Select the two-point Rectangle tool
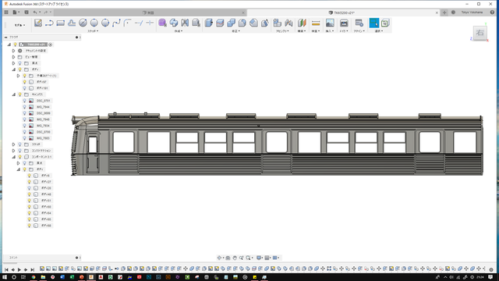Image resolution: width=499 pixels, height=281 pixels. 61,23
